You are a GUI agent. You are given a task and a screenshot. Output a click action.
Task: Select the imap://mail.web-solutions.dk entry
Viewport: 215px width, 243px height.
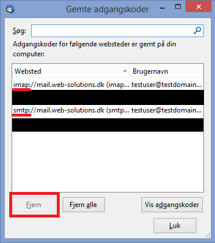tap(108, 84)
